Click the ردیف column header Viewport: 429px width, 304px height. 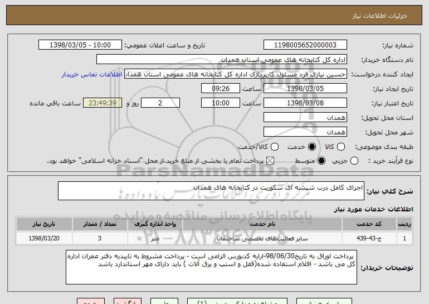click(x=404, y=224)
